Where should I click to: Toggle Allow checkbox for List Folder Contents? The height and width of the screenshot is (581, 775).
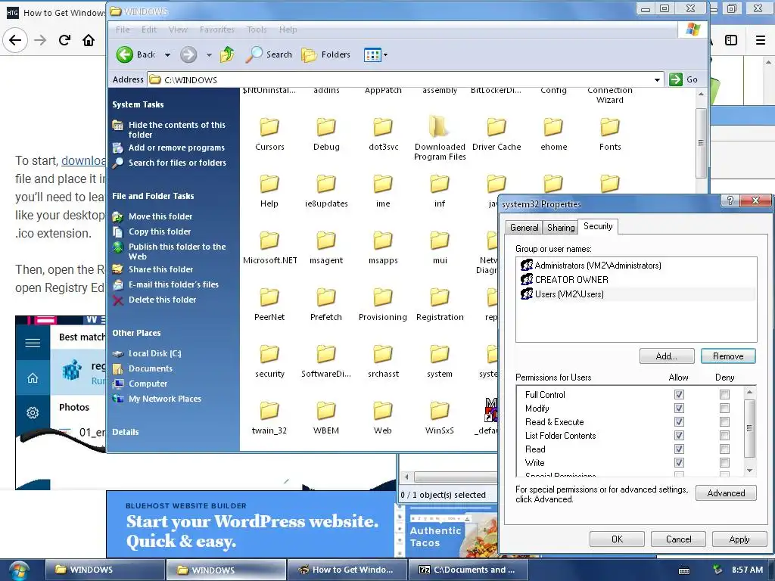tap(679, 435)
